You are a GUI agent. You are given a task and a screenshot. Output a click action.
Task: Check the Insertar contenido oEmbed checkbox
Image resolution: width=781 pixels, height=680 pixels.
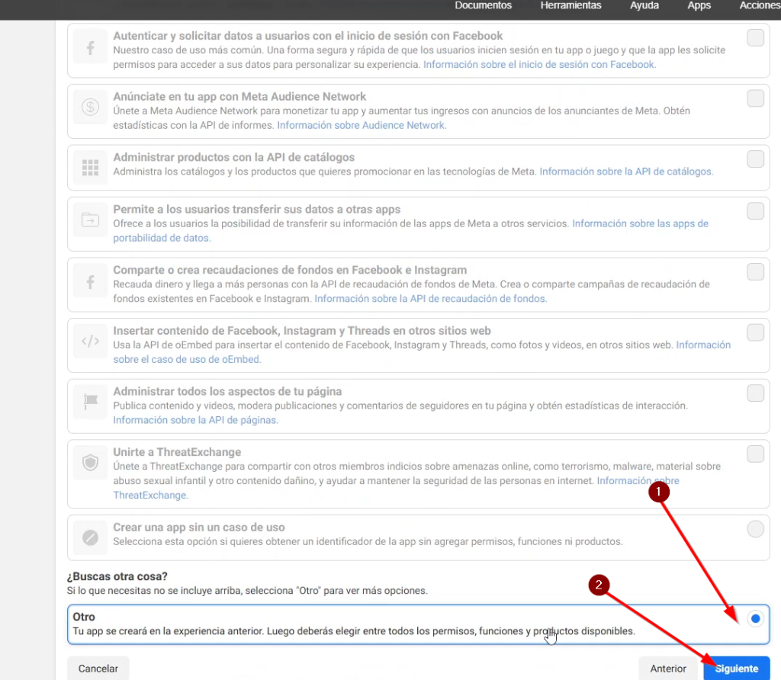coord(755,332)
